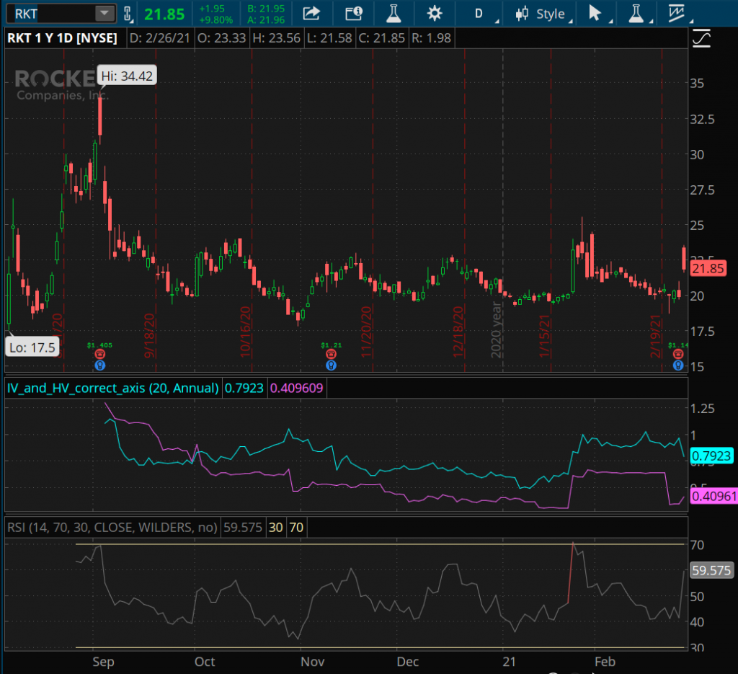Click the 9/18/20 expiration marker
This screenshot has width=738, height=674.
(x=149, y=336)
